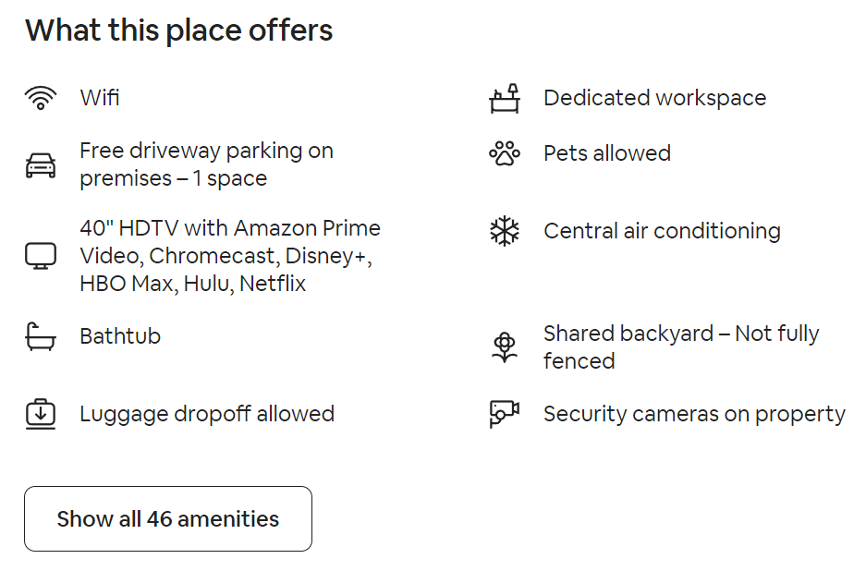The width and height of the screenshot is (866, 571).
Task: Click the bathtub icon
Action: pos(41,336)
